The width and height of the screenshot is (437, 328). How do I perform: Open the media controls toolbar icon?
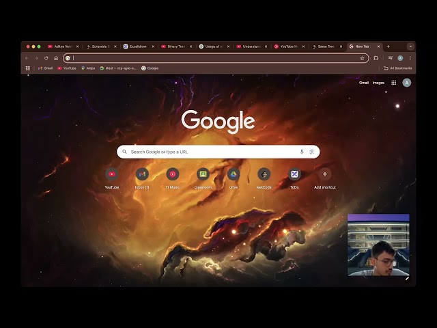point(391,58)
